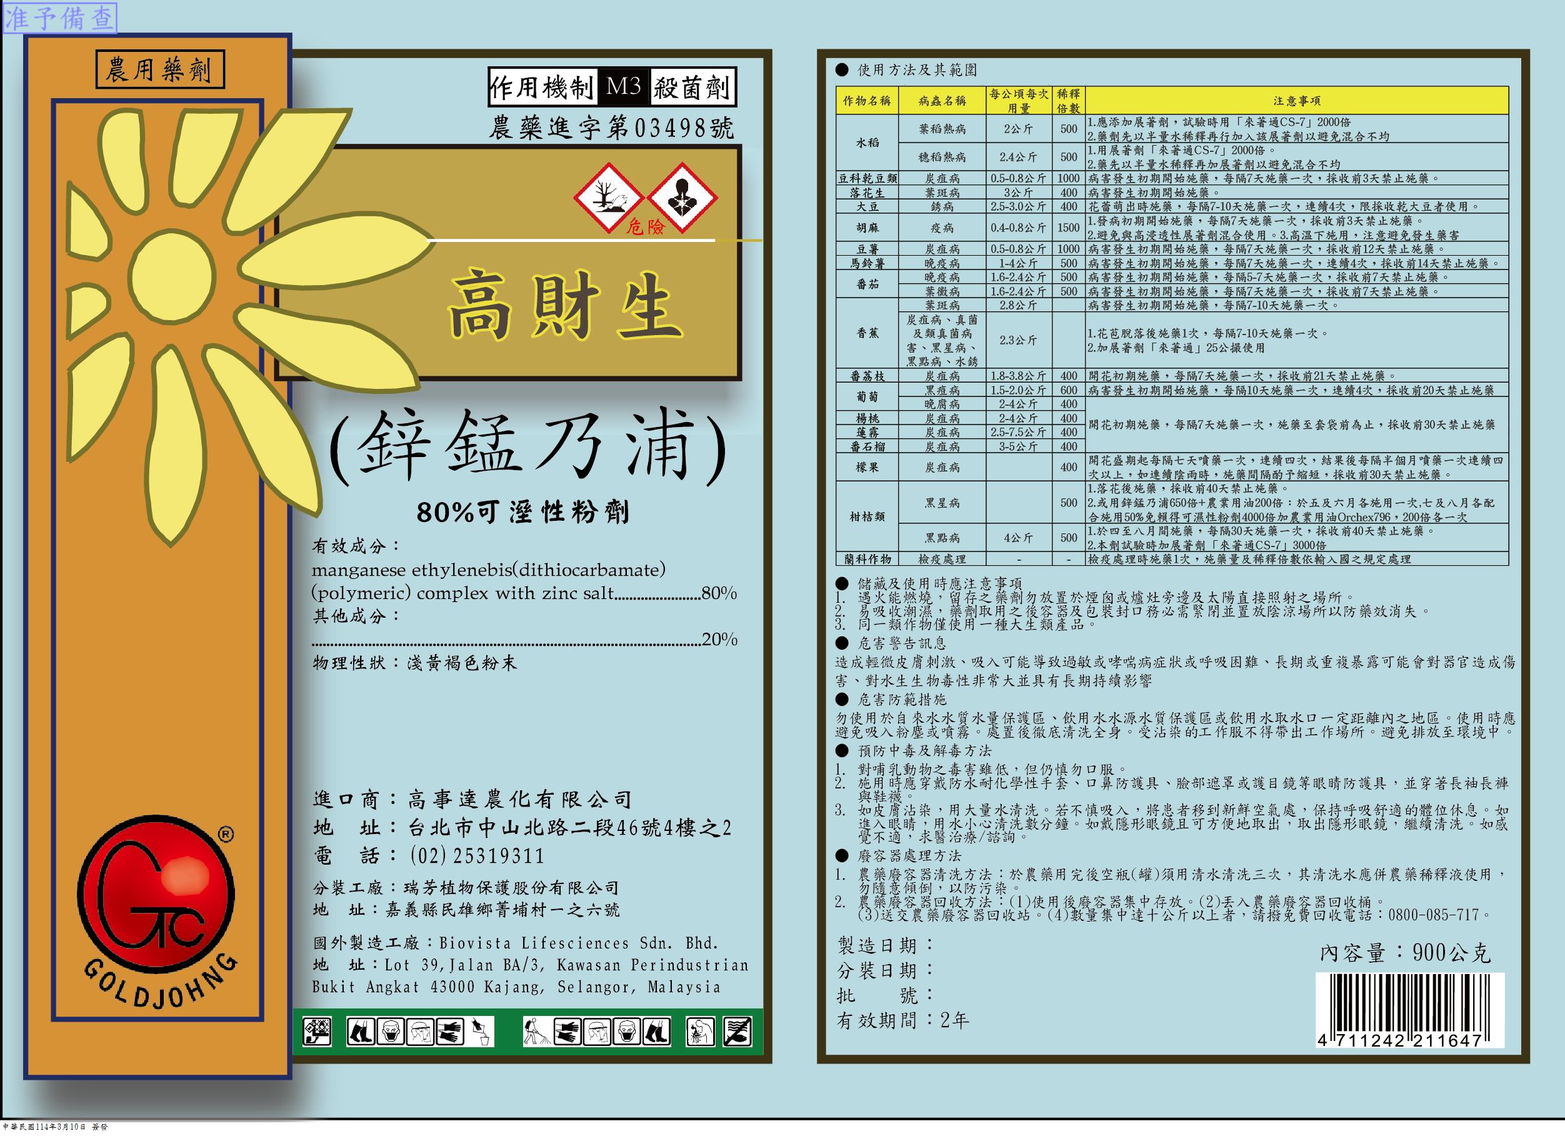1565x1136 pixels.
Task: Select the 作用機制 box
Action: click(x=542, y=88)
